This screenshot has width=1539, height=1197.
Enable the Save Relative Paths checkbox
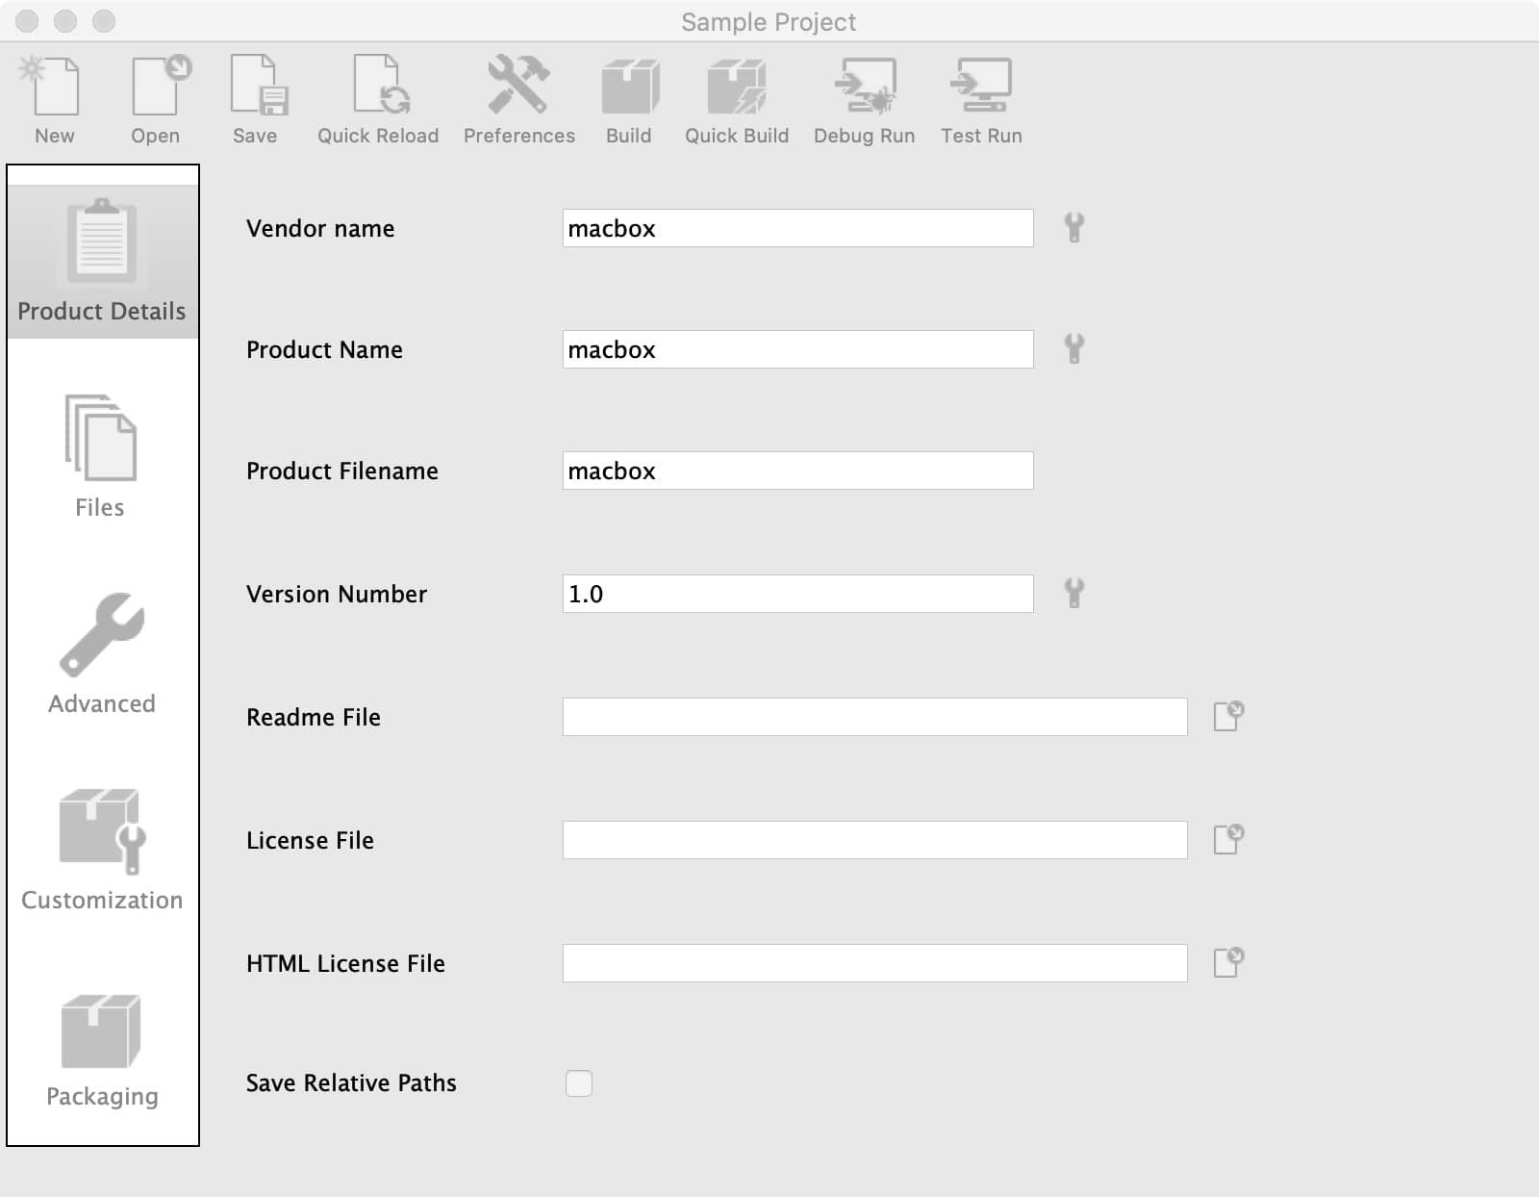[579, 1083]
